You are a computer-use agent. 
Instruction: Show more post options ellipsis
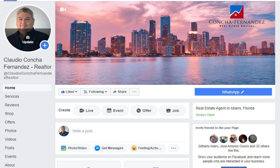coord(173,148)
